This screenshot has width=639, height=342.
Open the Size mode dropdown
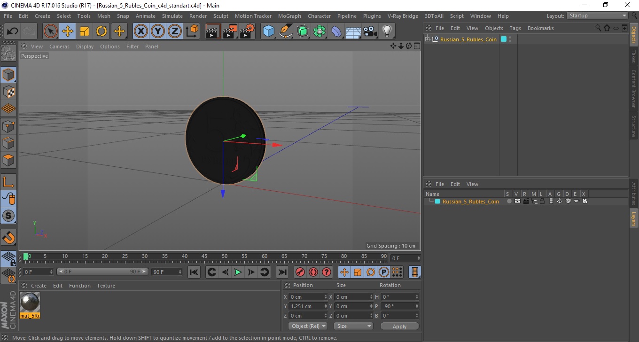point(353,326)
